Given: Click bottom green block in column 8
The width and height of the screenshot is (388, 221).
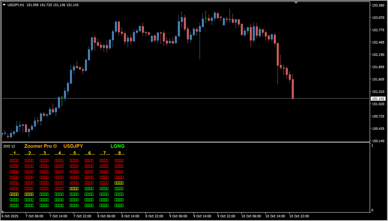Looking at the screenshot, I should coord(119,205).
